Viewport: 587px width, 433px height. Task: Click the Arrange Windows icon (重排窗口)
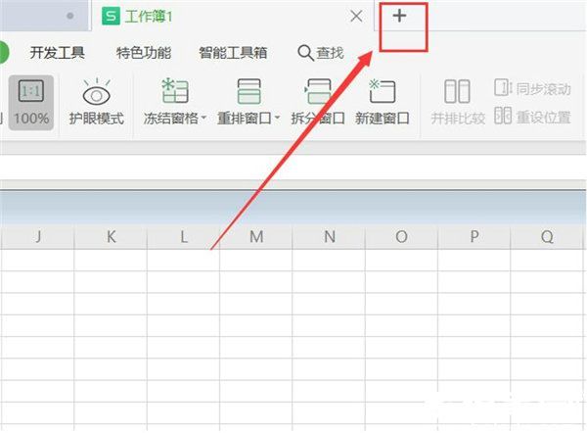click(x=248, y=91)
